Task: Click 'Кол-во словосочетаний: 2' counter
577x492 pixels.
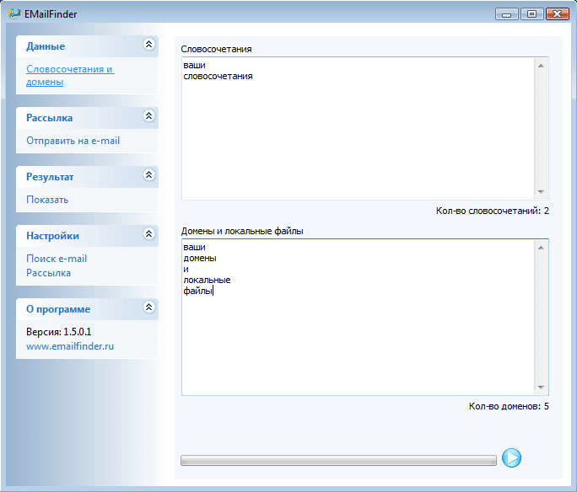Action: coord(493,211)
